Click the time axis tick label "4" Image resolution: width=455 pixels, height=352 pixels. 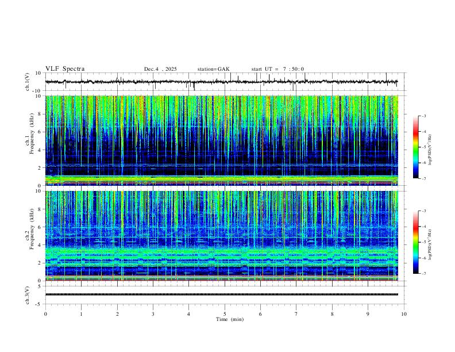coord(189,314)
